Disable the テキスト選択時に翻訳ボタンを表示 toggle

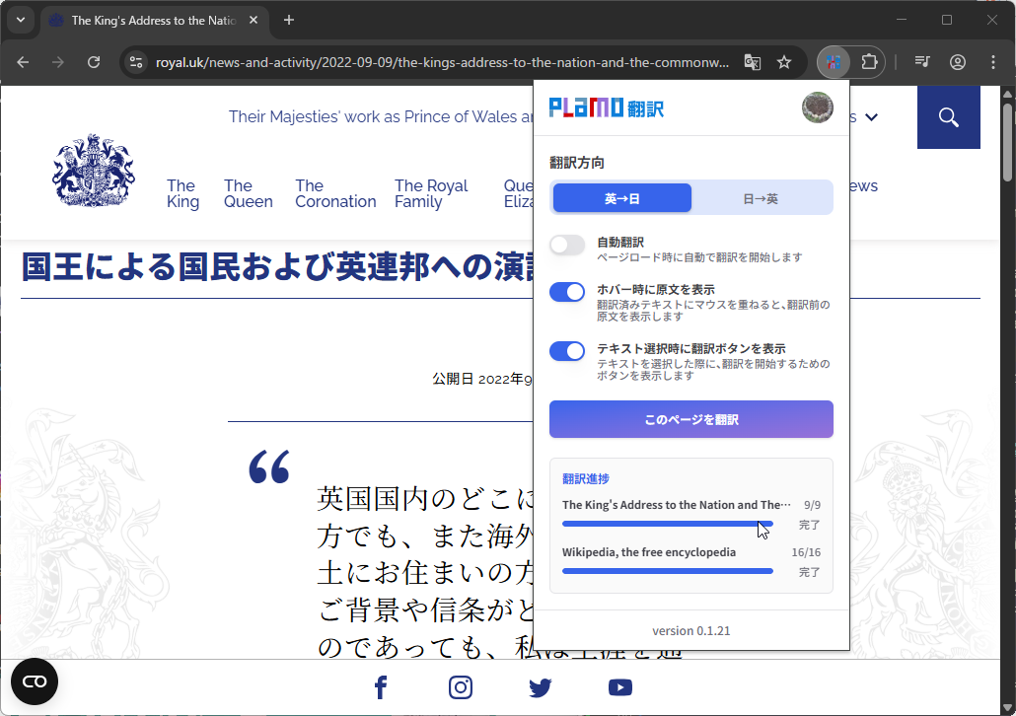point(567,351)
